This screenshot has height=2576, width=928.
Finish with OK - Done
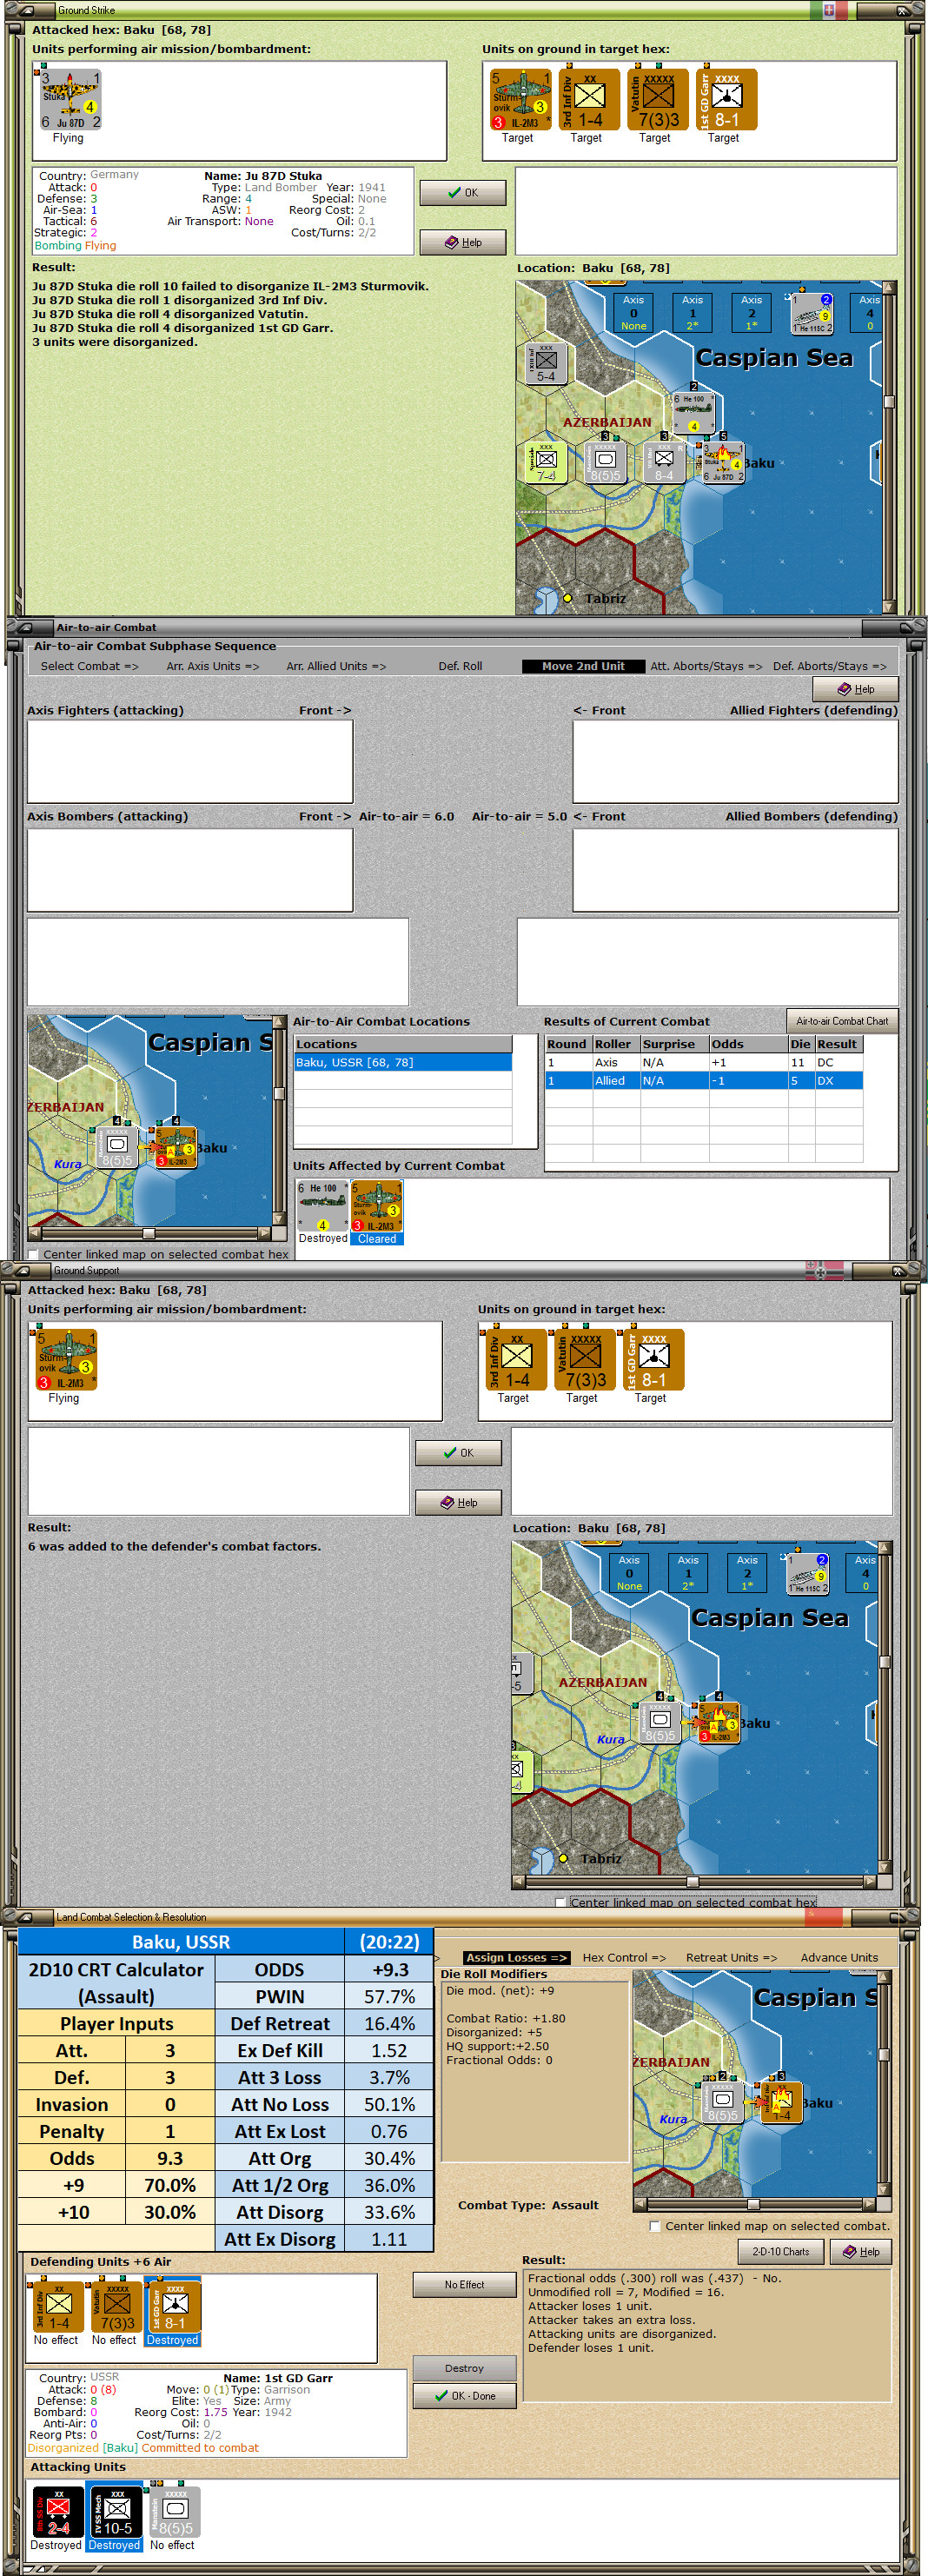tap(465, 2396)
